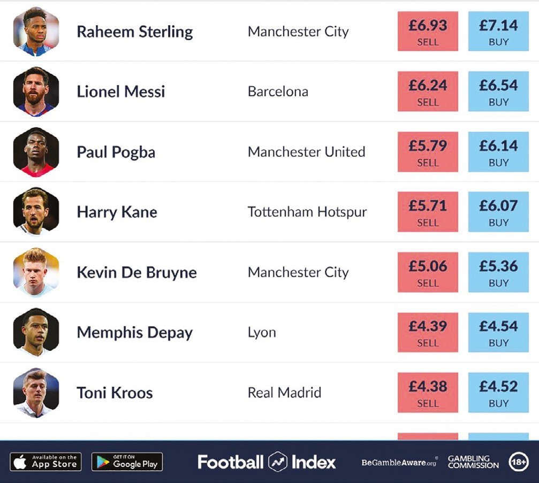Select Harry Kane's player photo

pyautogui.click(x=36, y=212)
